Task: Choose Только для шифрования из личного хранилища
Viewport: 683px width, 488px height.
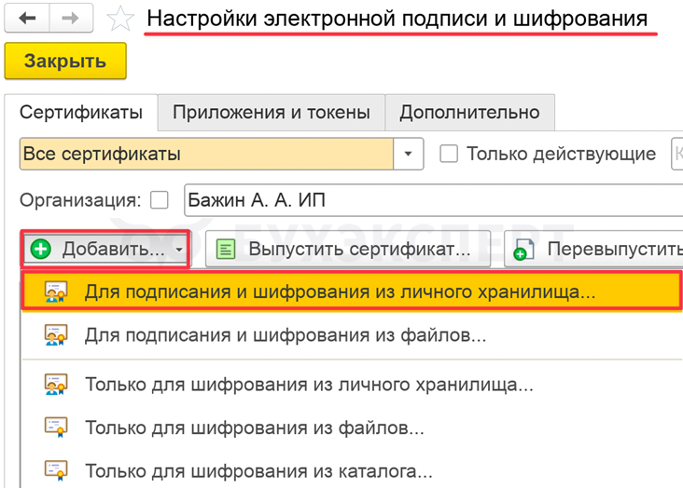Action: click(309, 384)
